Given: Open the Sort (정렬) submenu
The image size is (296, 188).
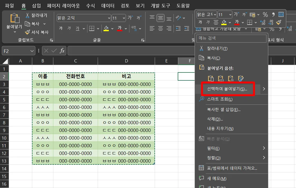Looking at the screenshot, I should click(x=231, y=158).
